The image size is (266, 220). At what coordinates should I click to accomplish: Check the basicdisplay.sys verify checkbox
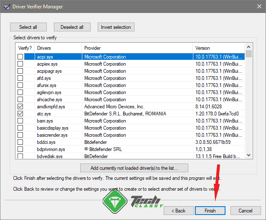[20, 128]
